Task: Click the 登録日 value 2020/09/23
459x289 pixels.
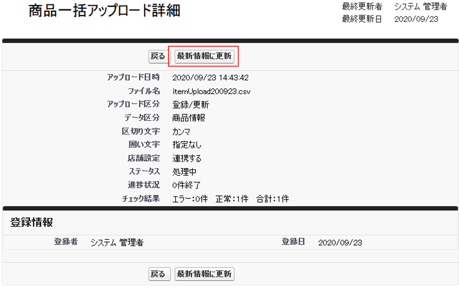Action: [x=340, y=242]
